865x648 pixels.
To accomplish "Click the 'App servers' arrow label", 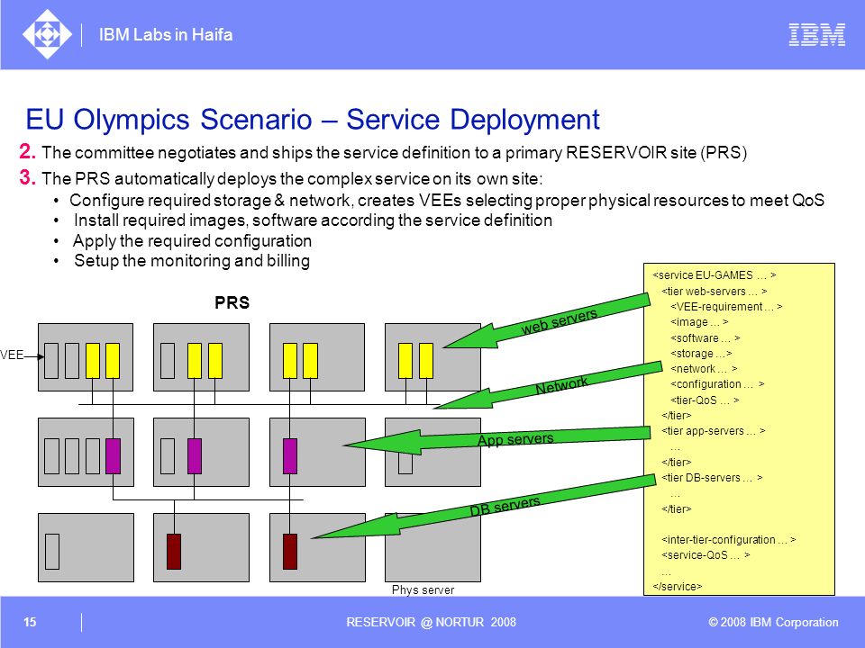I will click(x=515, y=439).
